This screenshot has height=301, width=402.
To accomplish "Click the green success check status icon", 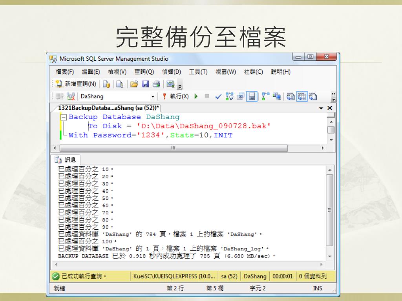I will coord(55,276).
